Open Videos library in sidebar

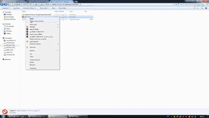click(8, 33)
